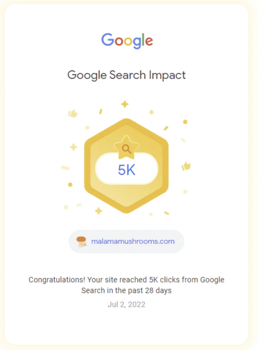260x350 pixels.
Task: Click the sparkle star left of badge
Action: (73, 147)
